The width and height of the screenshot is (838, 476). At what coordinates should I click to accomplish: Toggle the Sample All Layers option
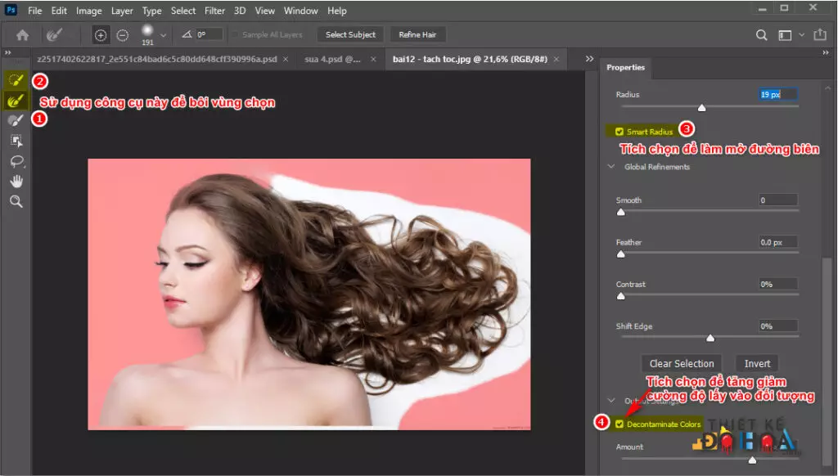coord(235,34)
